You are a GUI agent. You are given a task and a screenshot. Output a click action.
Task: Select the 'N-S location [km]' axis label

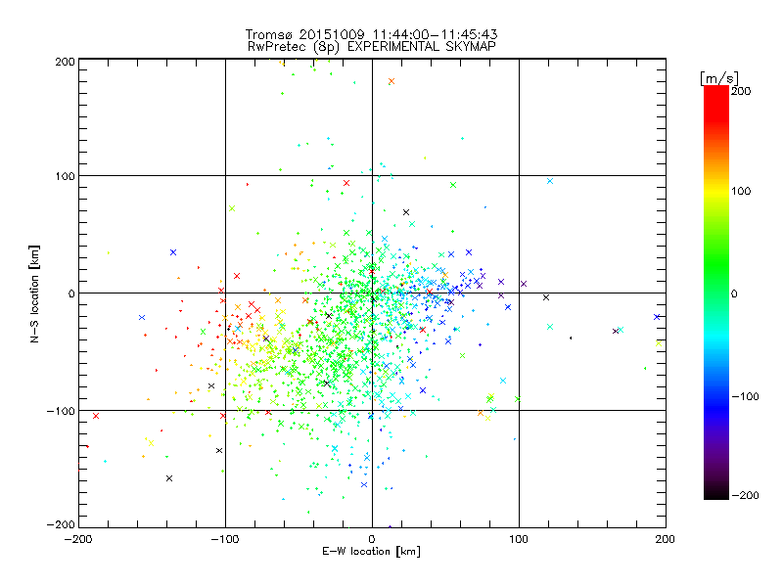tap(34, 293)
